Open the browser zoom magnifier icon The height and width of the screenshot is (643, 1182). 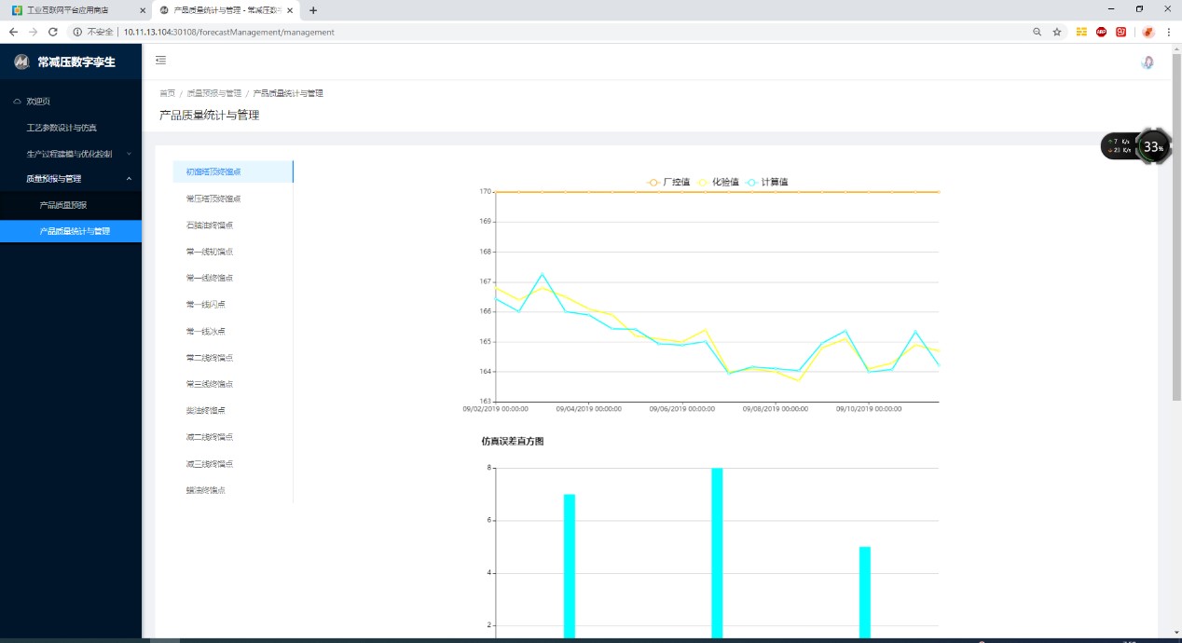pyautogui.click(x=1037, y=32)
